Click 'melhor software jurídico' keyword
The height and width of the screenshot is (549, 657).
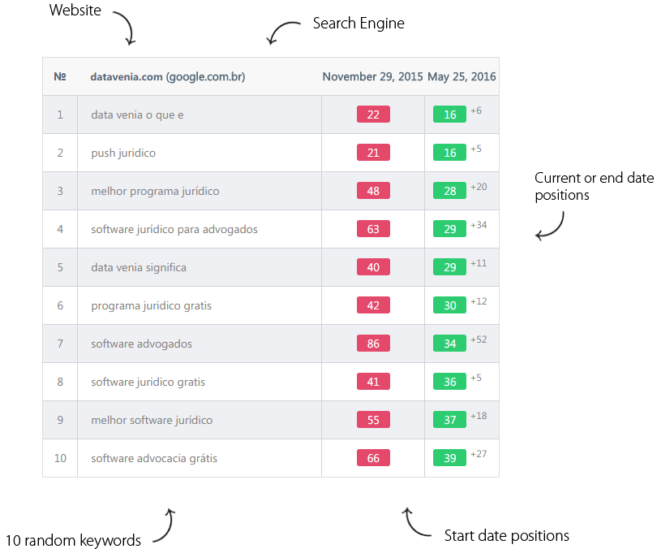click(152, 420)
